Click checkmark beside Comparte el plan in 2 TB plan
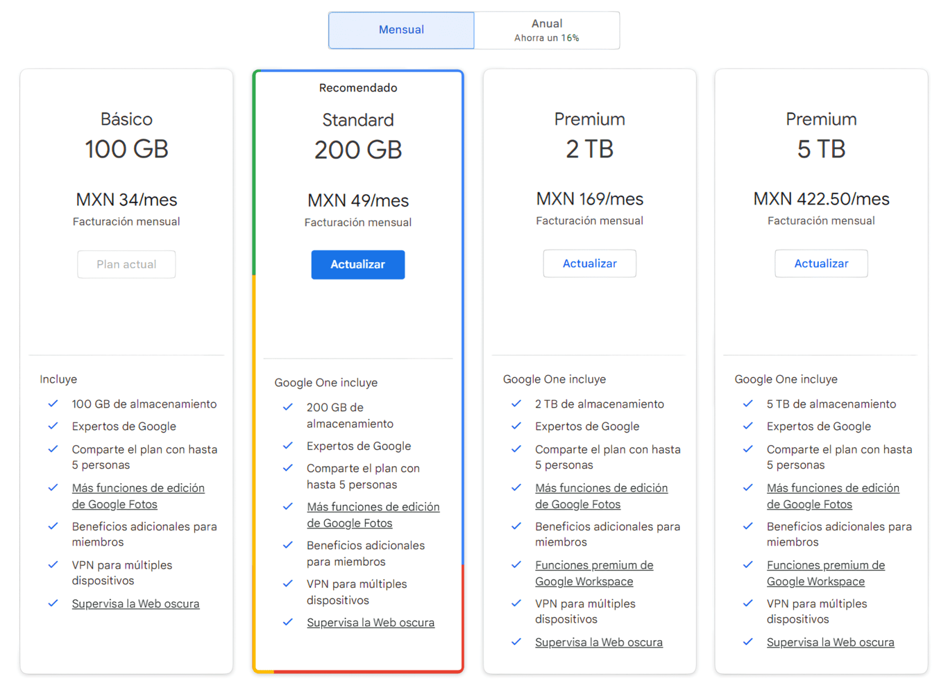The image size is (948, 683). (516, 449)
